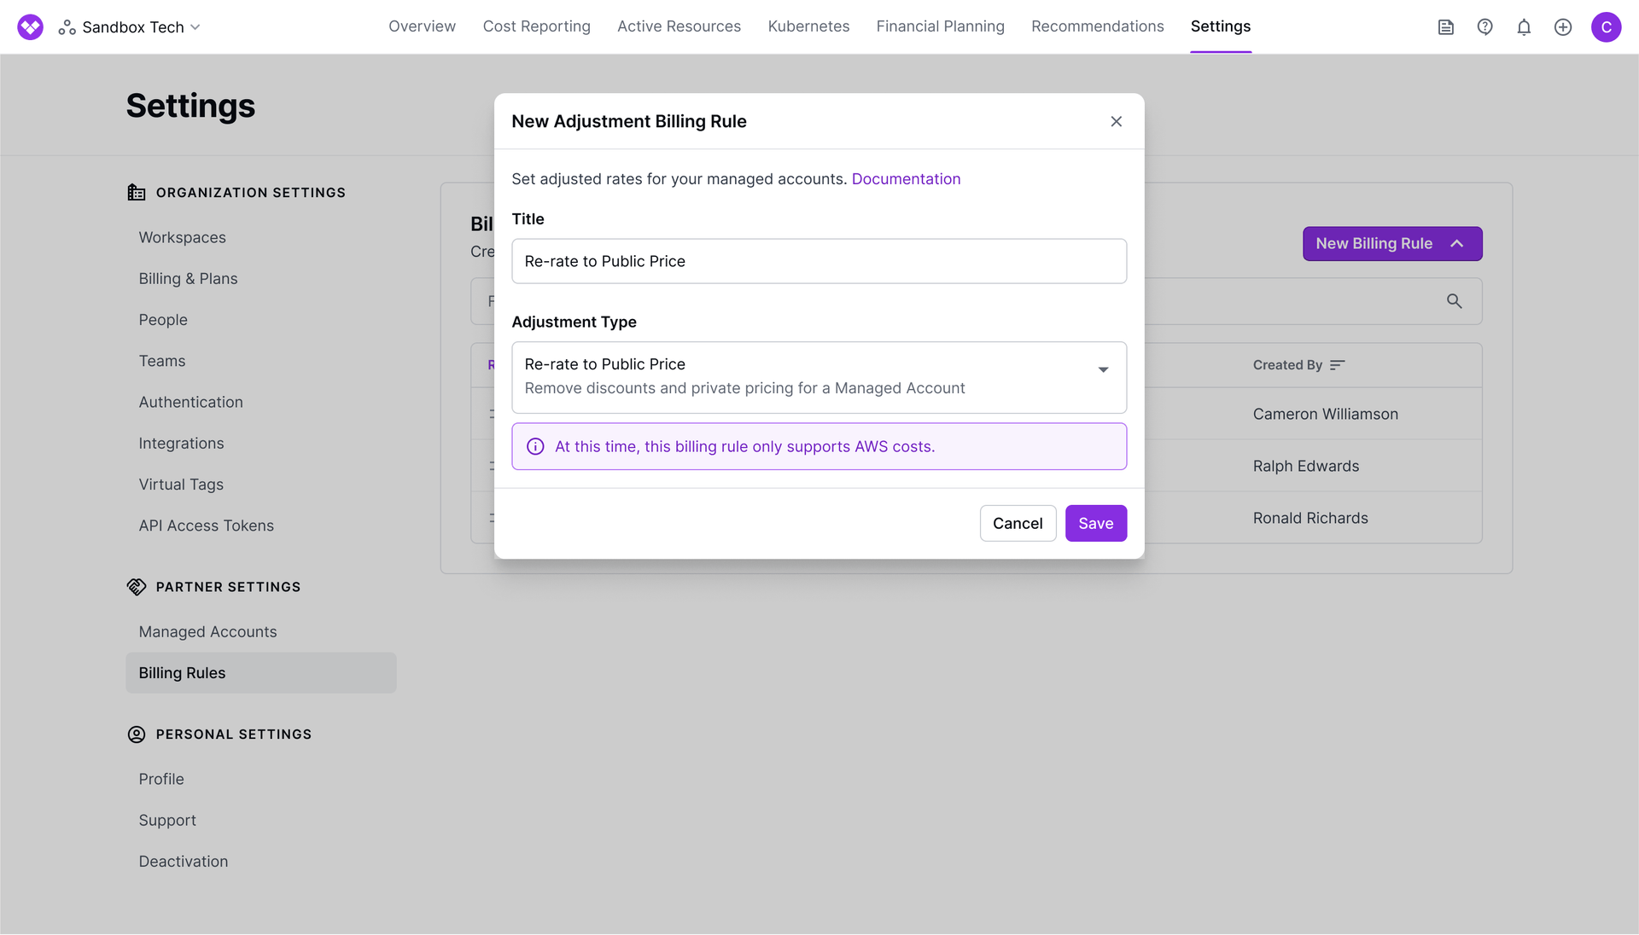Click into the Title input field
1639x935 pixels.
point(819,261)
